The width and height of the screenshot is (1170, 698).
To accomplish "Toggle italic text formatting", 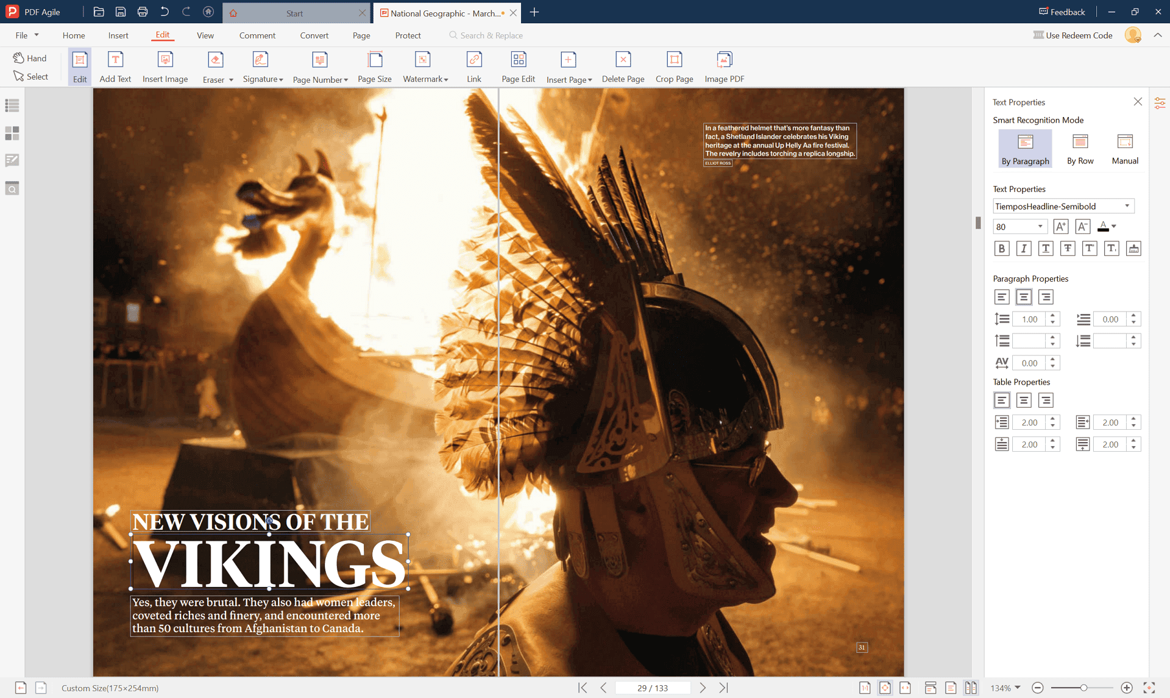I will [1024, 249].
